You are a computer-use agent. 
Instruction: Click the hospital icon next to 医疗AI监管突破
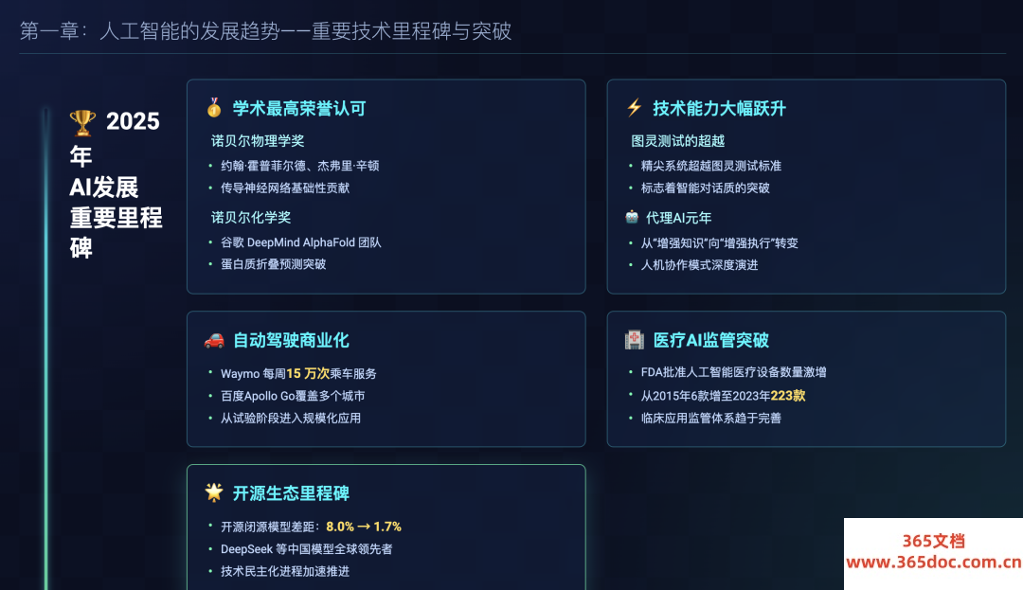[634, 340]
